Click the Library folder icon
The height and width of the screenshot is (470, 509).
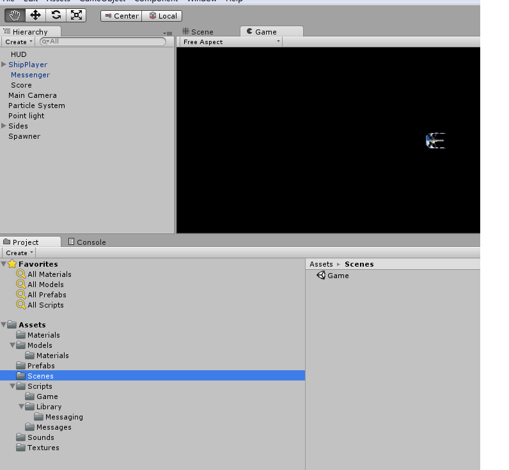point(30,406)
